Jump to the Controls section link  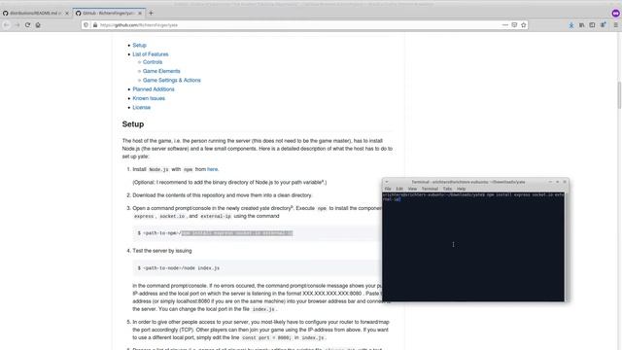(x=153, y=62)
